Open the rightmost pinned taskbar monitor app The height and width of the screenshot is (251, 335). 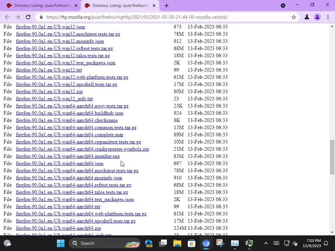249,243
